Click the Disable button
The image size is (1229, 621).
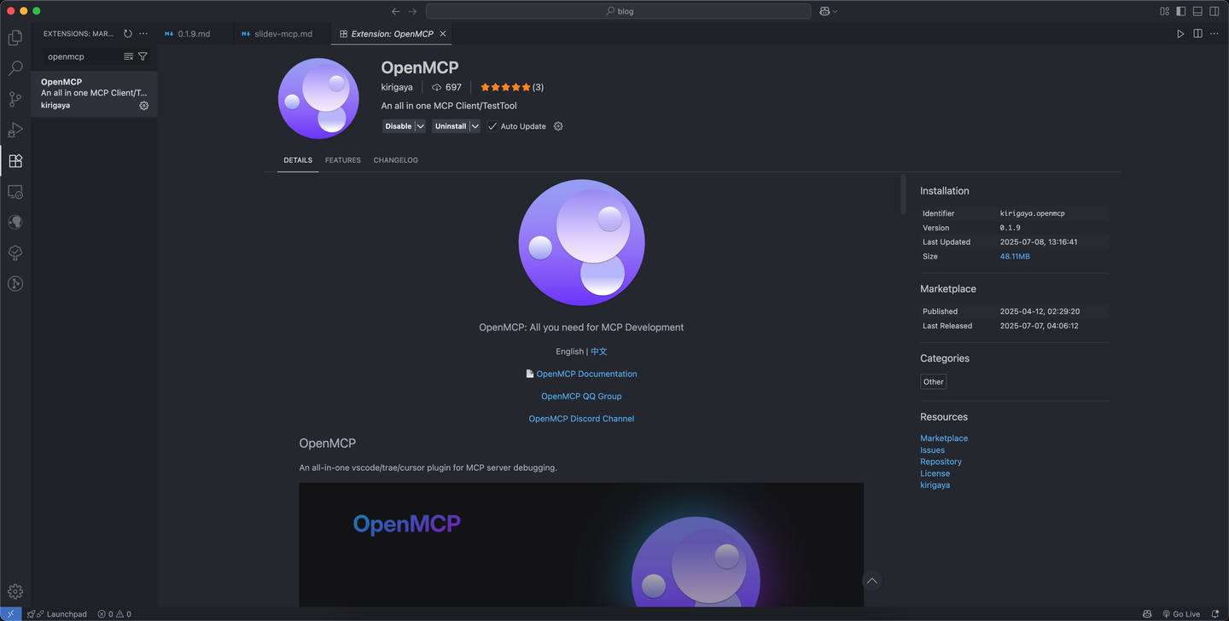[x=399, y=126]
